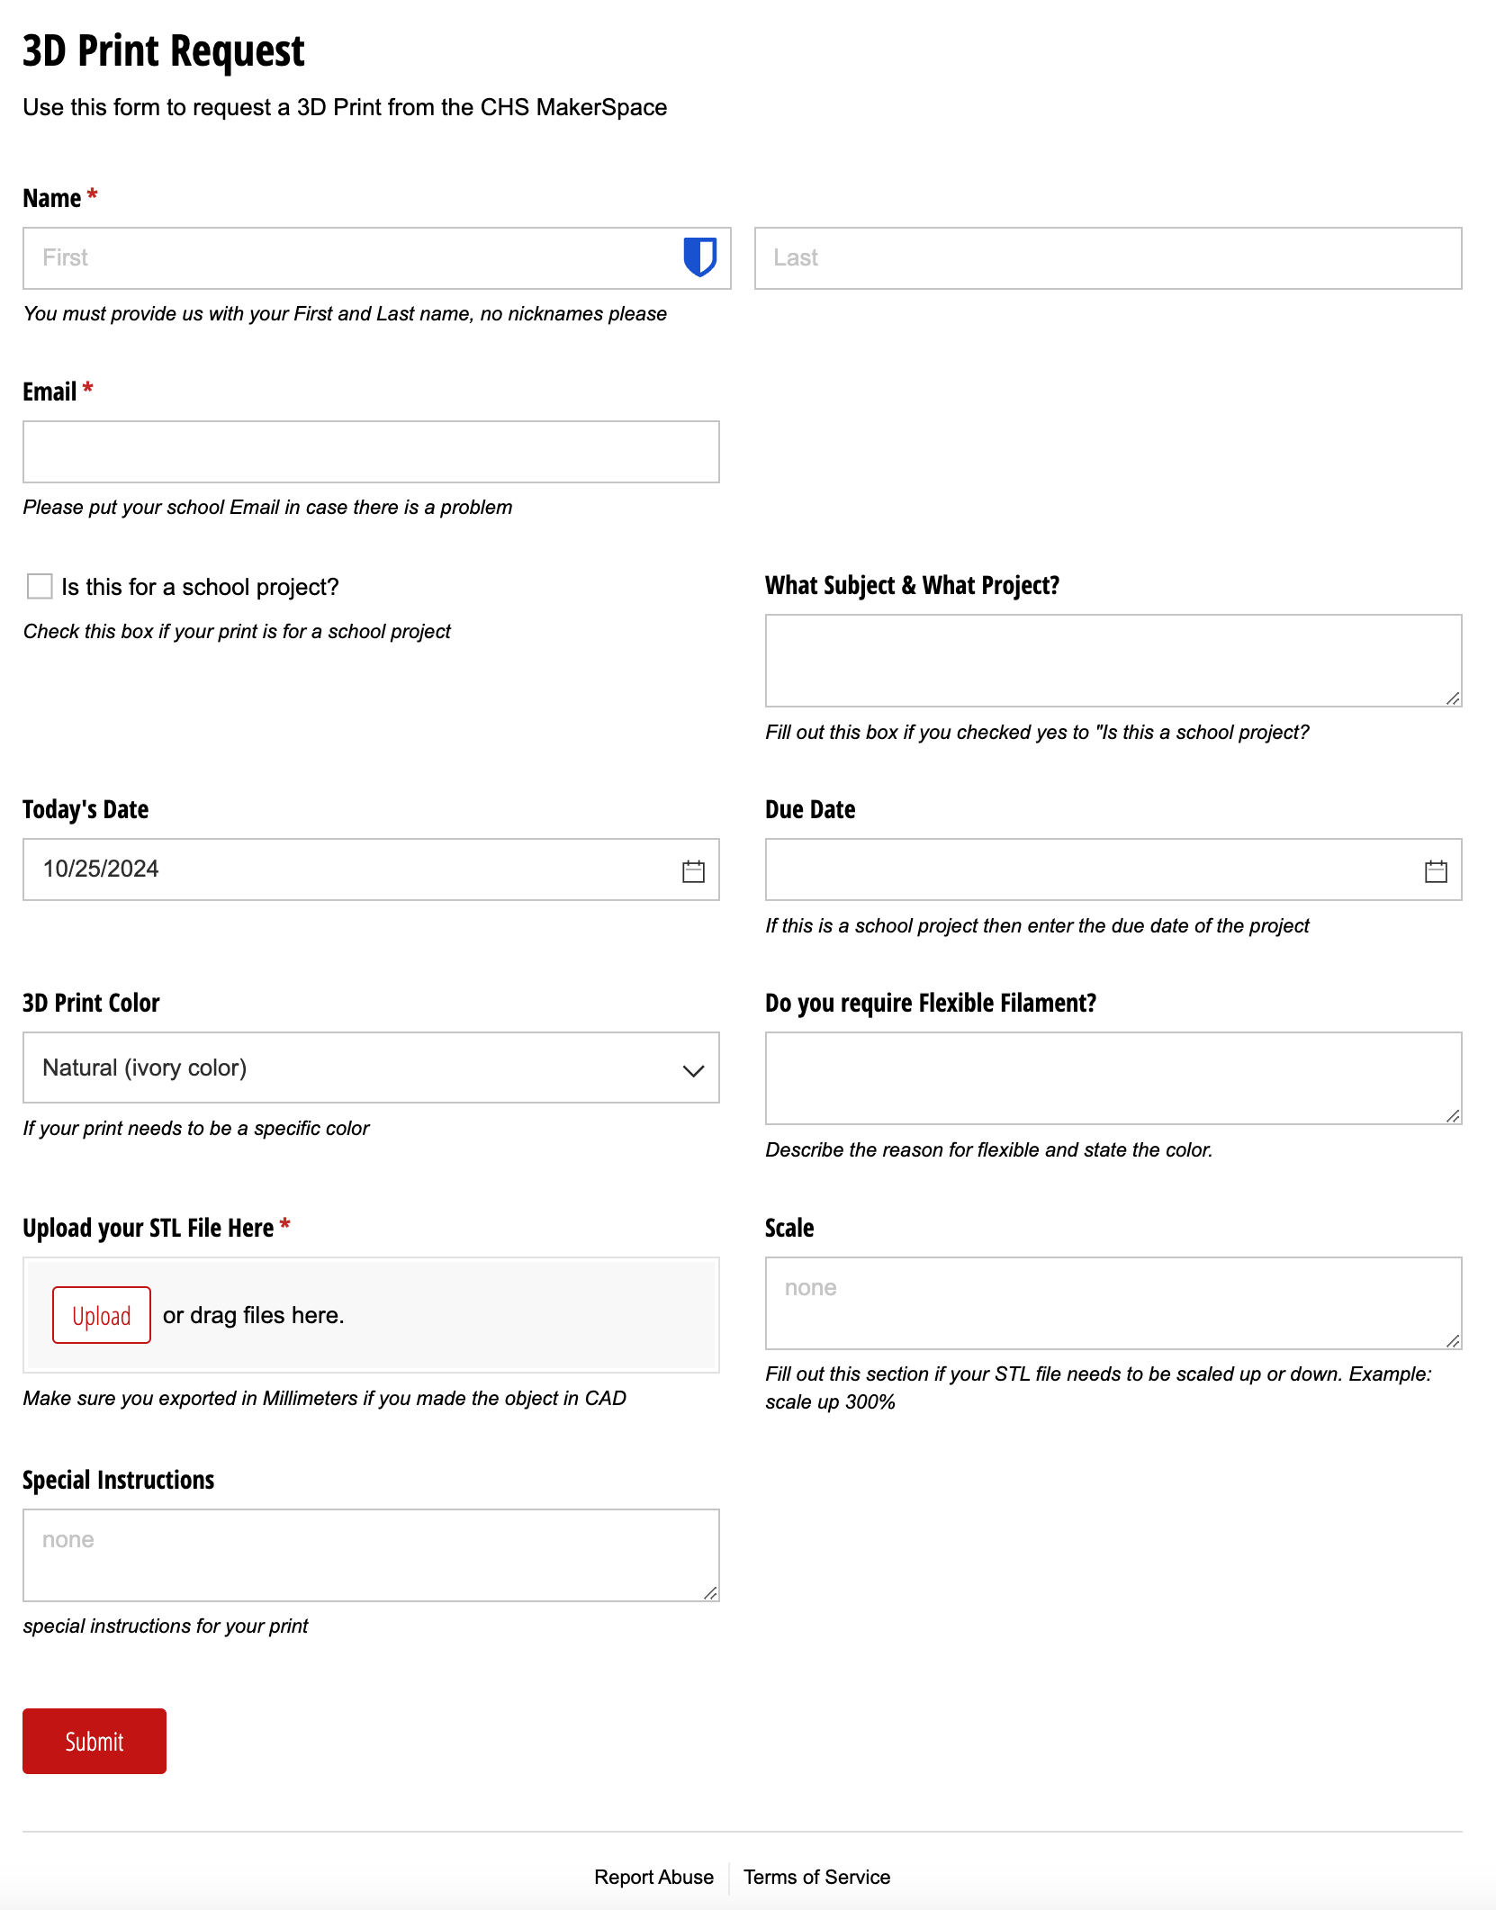Screen dimensions: 1496x1910
Task: Click resize handle of Flexible Filament box
Action: 1453,1115
